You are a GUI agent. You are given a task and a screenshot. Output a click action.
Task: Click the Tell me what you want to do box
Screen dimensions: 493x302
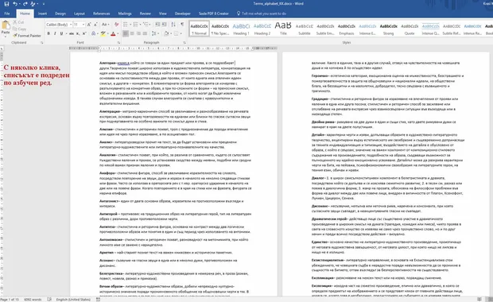click(262, 14)
